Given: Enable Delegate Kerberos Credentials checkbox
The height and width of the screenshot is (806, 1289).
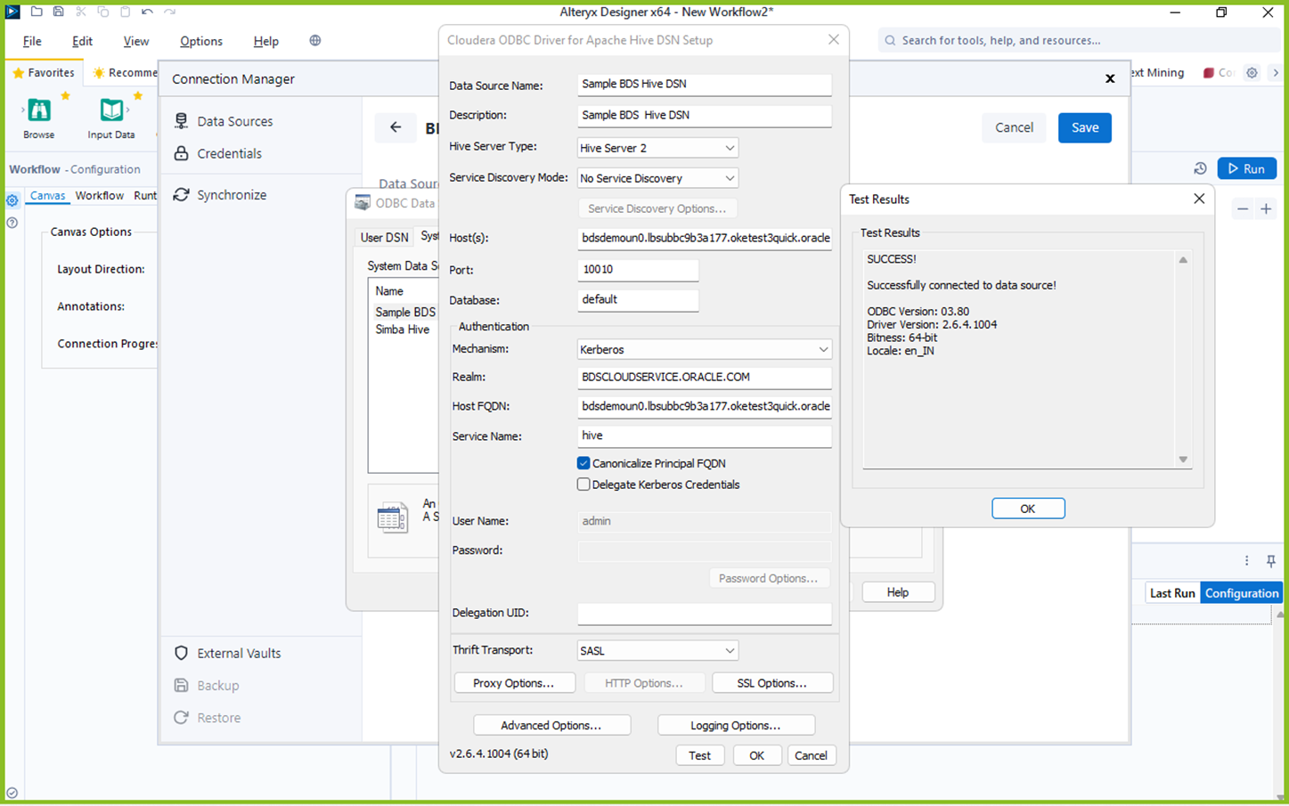Looking at the screenshot, I should point(583,484).
